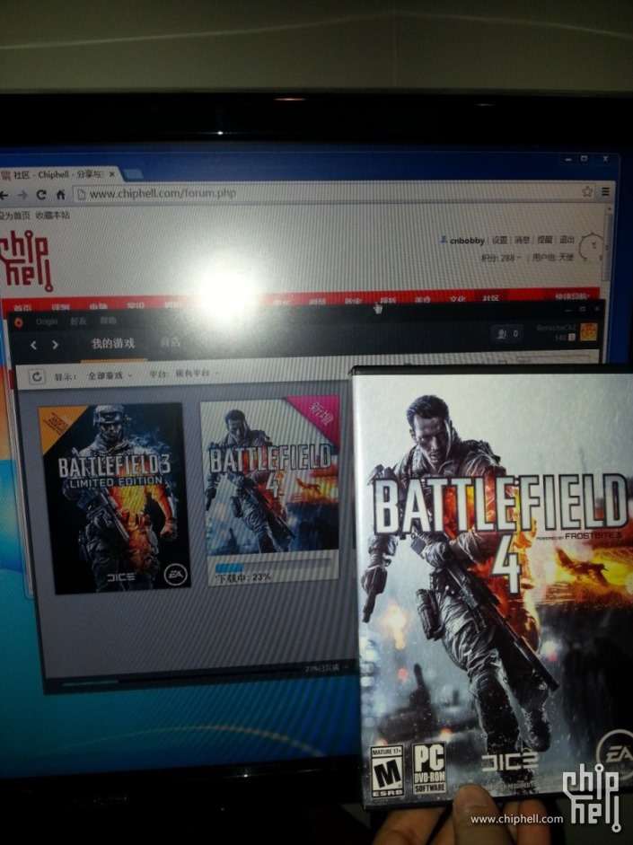The image size is (633, 845).
Task: Click the Origin logo icon
Action: (x=18, y=322)
